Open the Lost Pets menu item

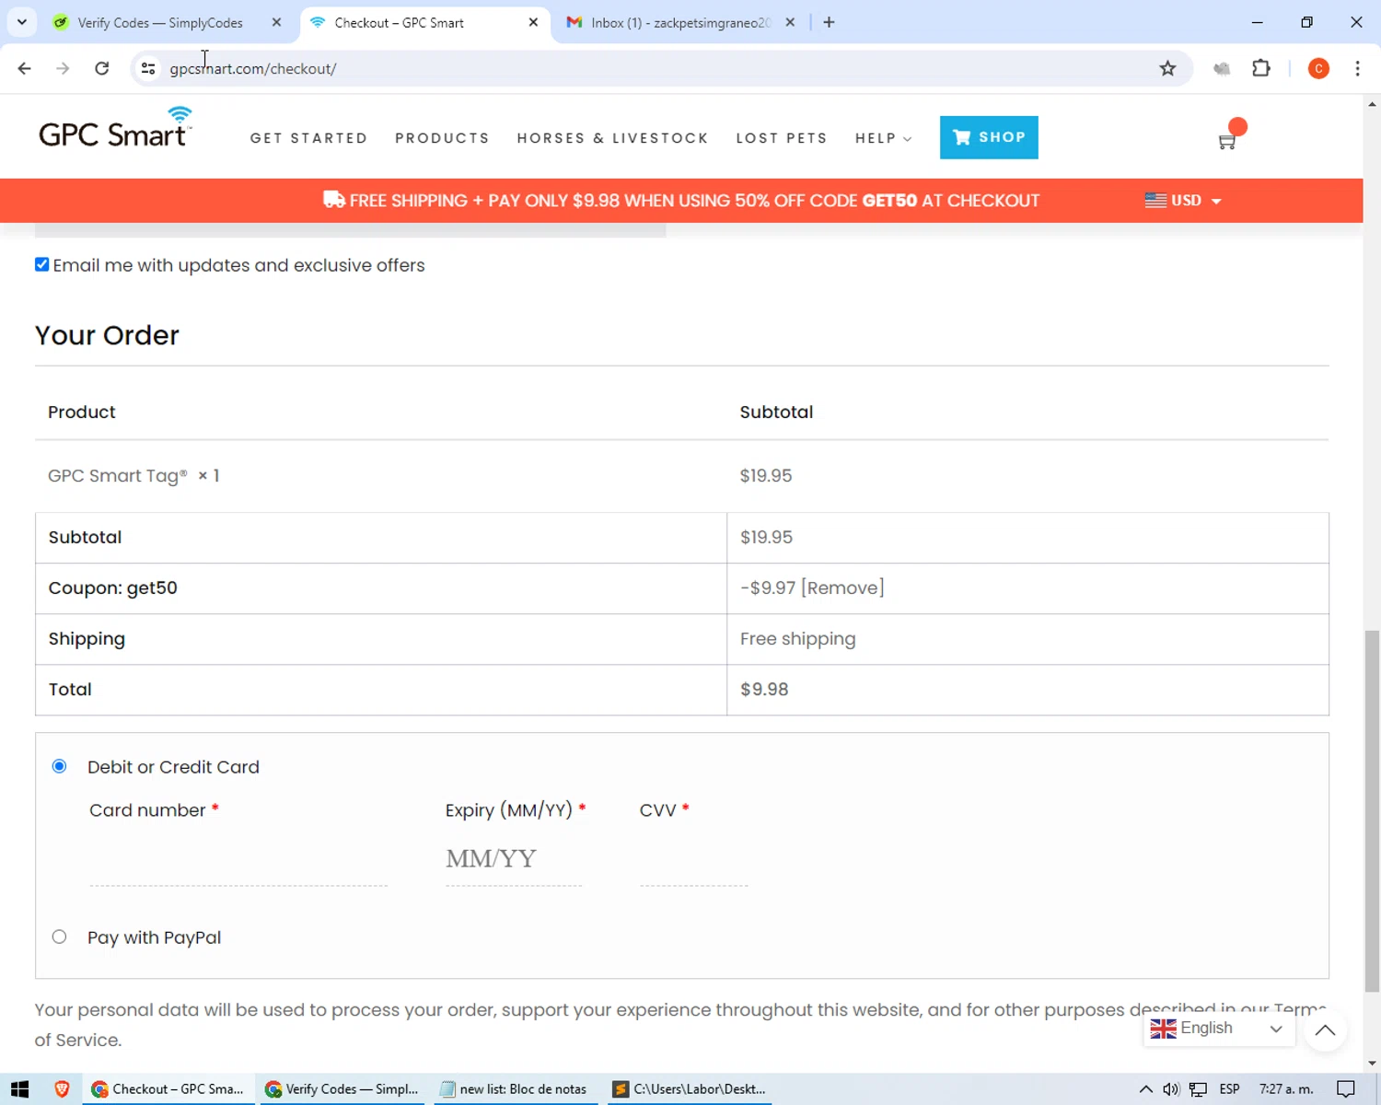[782, 138]
